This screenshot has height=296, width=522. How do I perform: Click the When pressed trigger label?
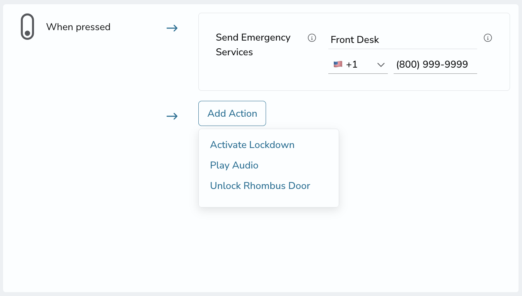(x=78, y=27)
